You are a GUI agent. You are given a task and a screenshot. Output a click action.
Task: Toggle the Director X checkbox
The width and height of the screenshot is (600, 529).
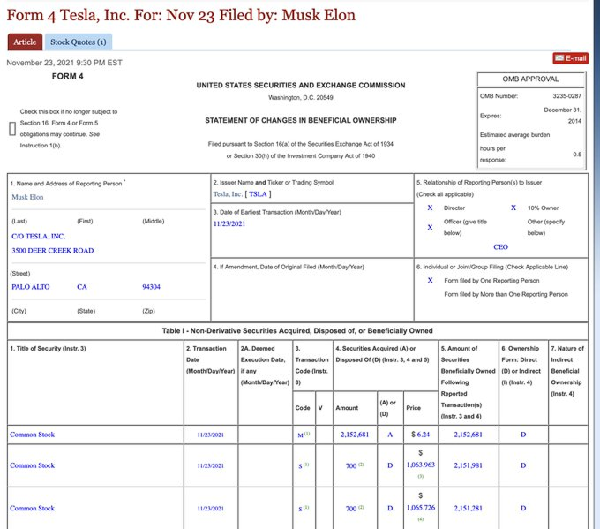pos(430,208)
